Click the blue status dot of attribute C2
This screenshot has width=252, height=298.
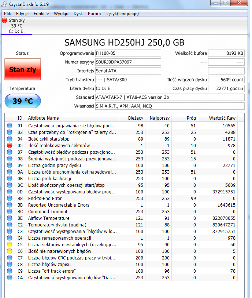(10, 225)
